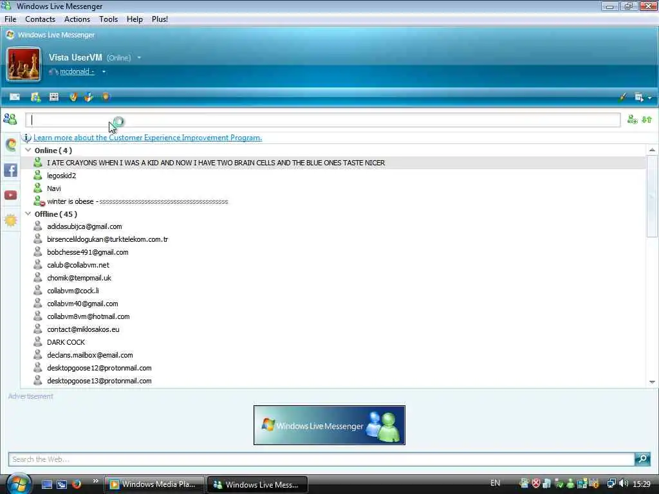The width and height of the screenshot is (659, 494).
Task: Click the Search the Web field
Action: coord(322,459)
